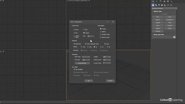Select the Geometry category icon
The image size is (185, 104).
[x=153, y=5]
